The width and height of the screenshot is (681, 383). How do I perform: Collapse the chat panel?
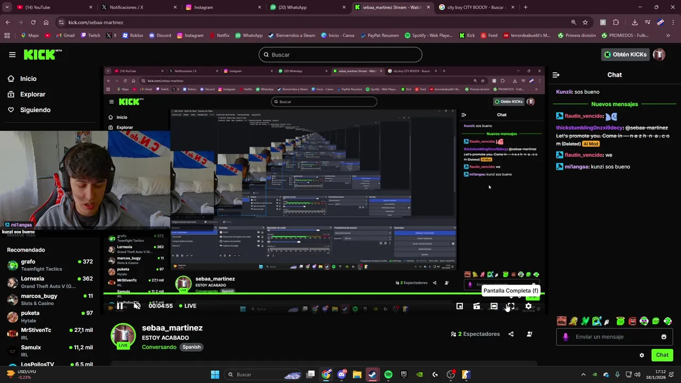coord(556,75)
